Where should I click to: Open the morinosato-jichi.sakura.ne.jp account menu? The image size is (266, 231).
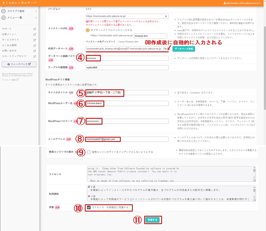click(242, 3)
